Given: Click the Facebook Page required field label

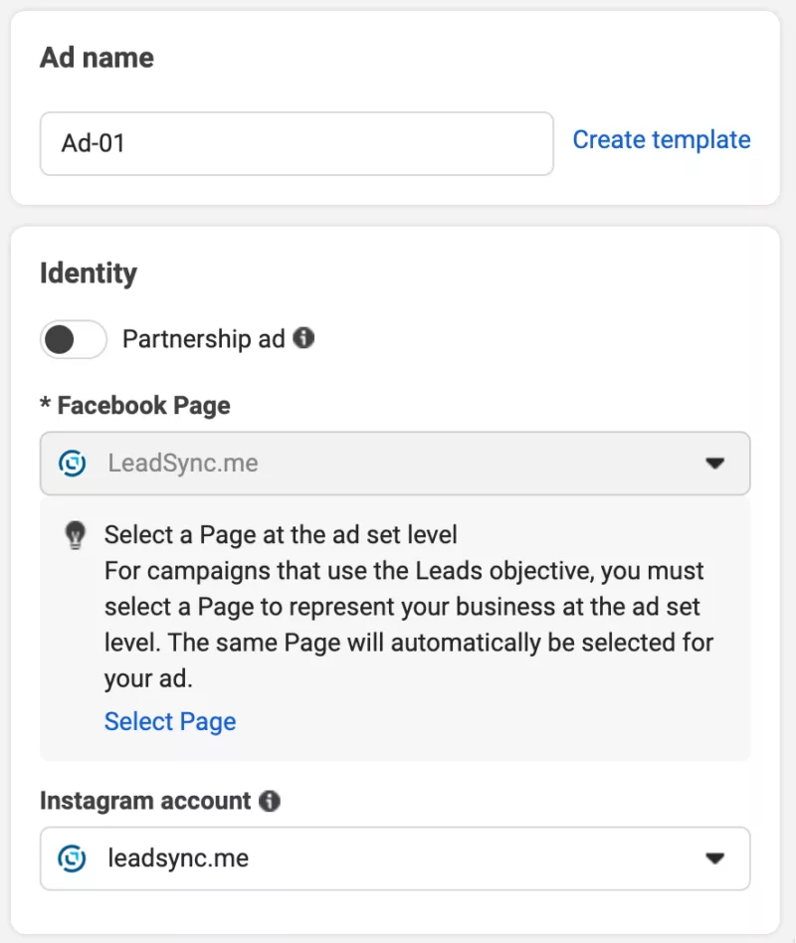Looking at the screenshot, I should tap(134, 405).
